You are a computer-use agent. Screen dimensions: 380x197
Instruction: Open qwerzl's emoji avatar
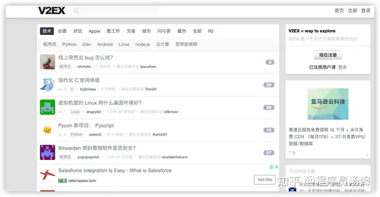tap(47, 130)
